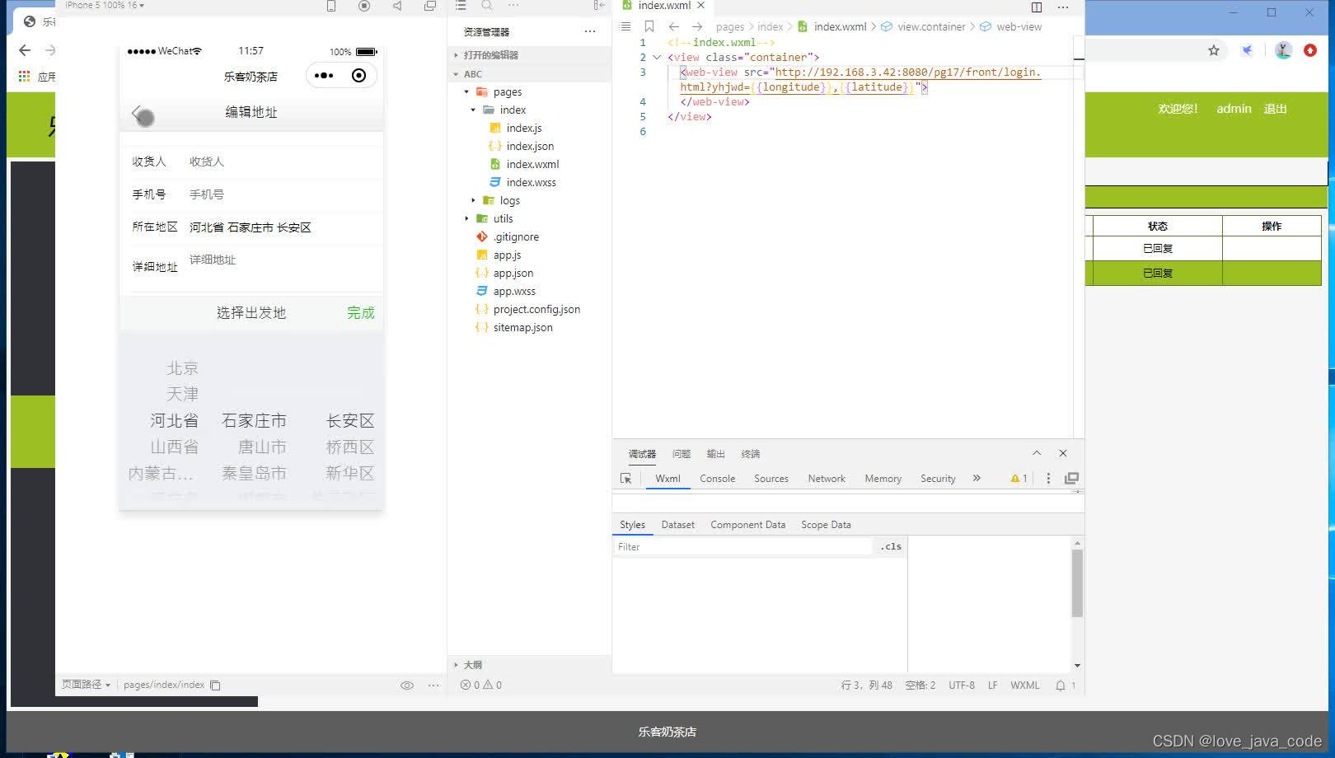Open the page path dropdown
The height and width of the screenshot is (758, 1335).
tap(86, 685)
